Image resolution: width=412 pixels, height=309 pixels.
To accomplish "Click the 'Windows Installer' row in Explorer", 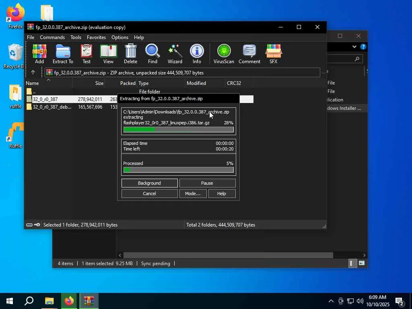I will [347, 108].
